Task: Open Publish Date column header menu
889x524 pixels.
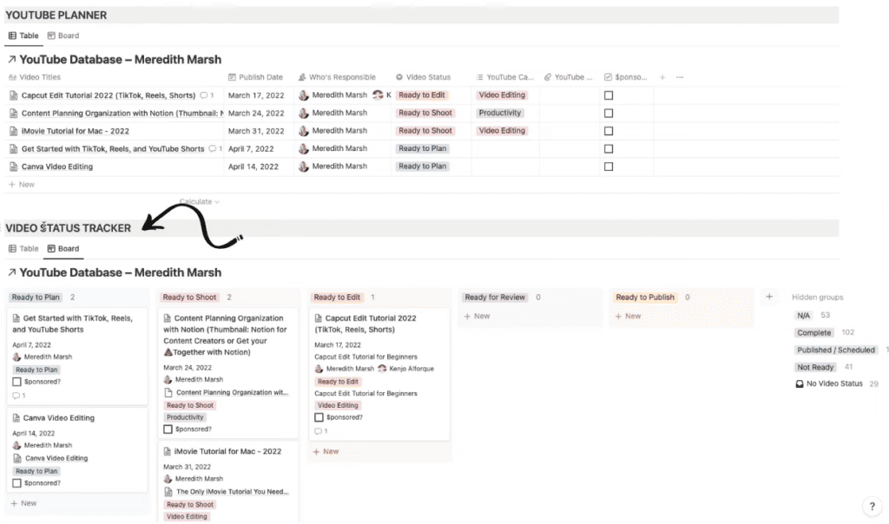Action: 255,77
